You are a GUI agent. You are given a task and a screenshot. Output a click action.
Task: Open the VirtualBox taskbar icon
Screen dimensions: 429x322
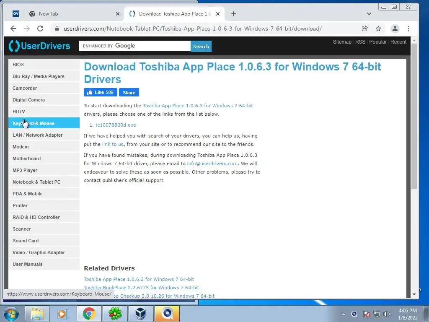(141, 314)
